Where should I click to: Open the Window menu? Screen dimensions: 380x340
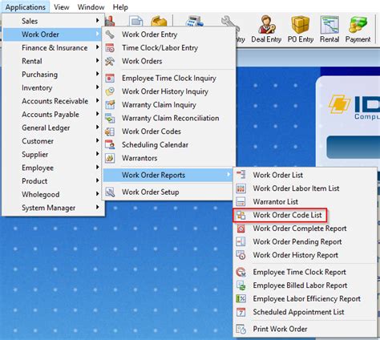click(x=91, y=7)
